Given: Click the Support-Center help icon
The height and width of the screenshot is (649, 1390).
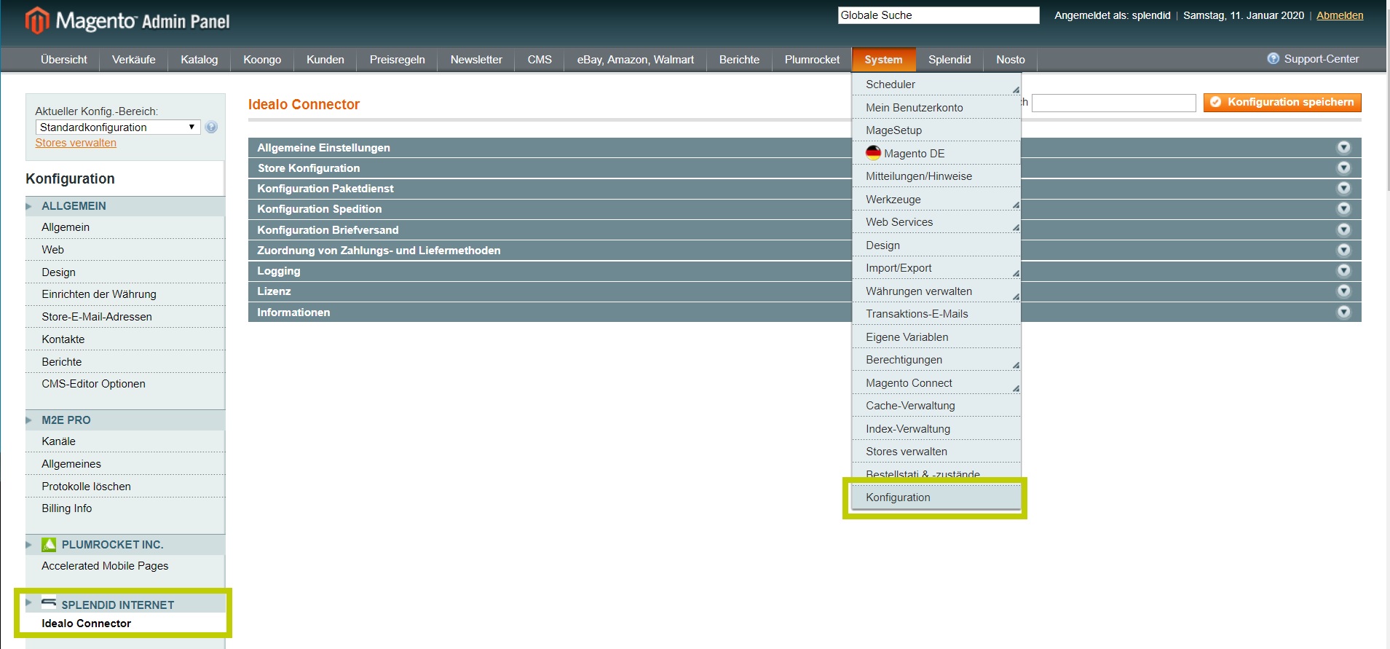Looking at the screenshot, I should (1273, 59).
